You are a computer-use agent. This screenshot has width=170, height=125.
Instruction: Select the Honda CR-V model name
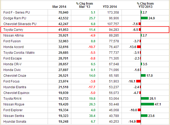[12, 64]
